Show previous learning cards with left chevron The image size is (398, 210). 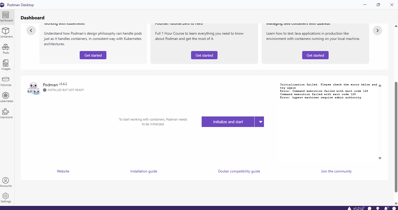point(31,31)
